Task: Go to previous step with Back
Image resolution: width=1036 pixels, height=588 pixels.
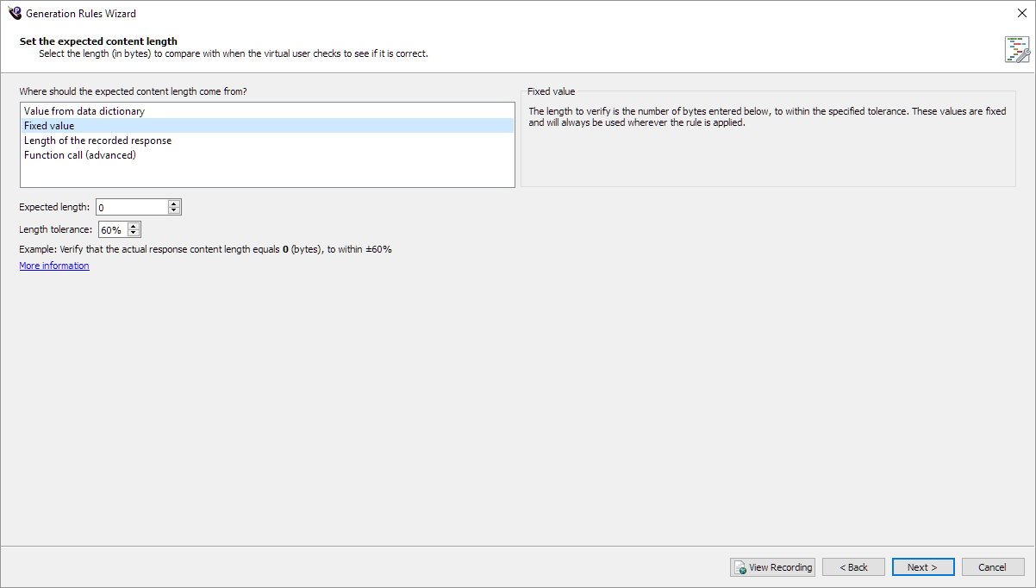Action: [853, 567]
